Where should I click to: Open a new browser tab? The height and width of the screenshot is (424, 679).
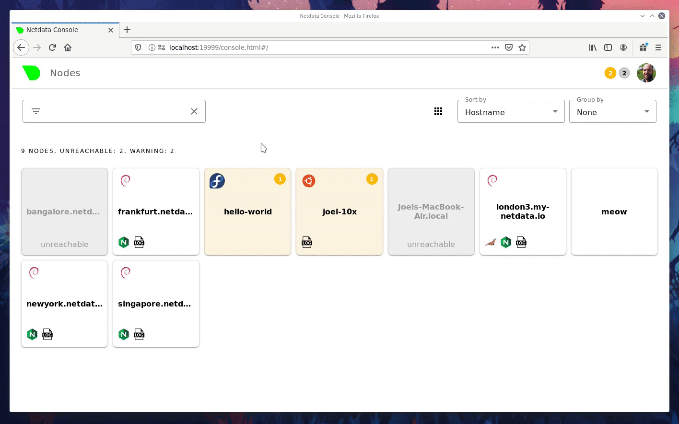pyautogui.click(x=127, y=30)
